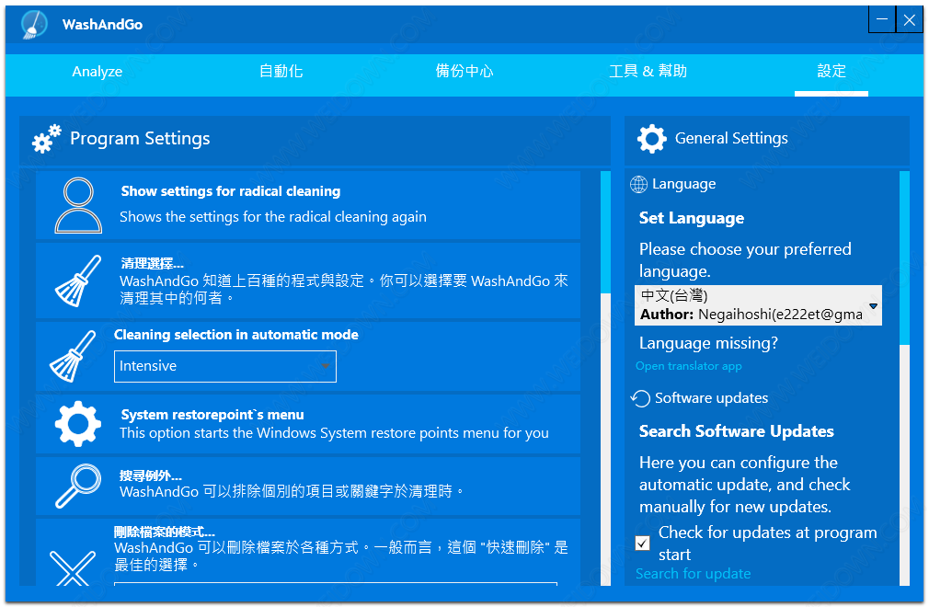
Task: Open the 中文(台灣) language dropdown
Action: 758,305
